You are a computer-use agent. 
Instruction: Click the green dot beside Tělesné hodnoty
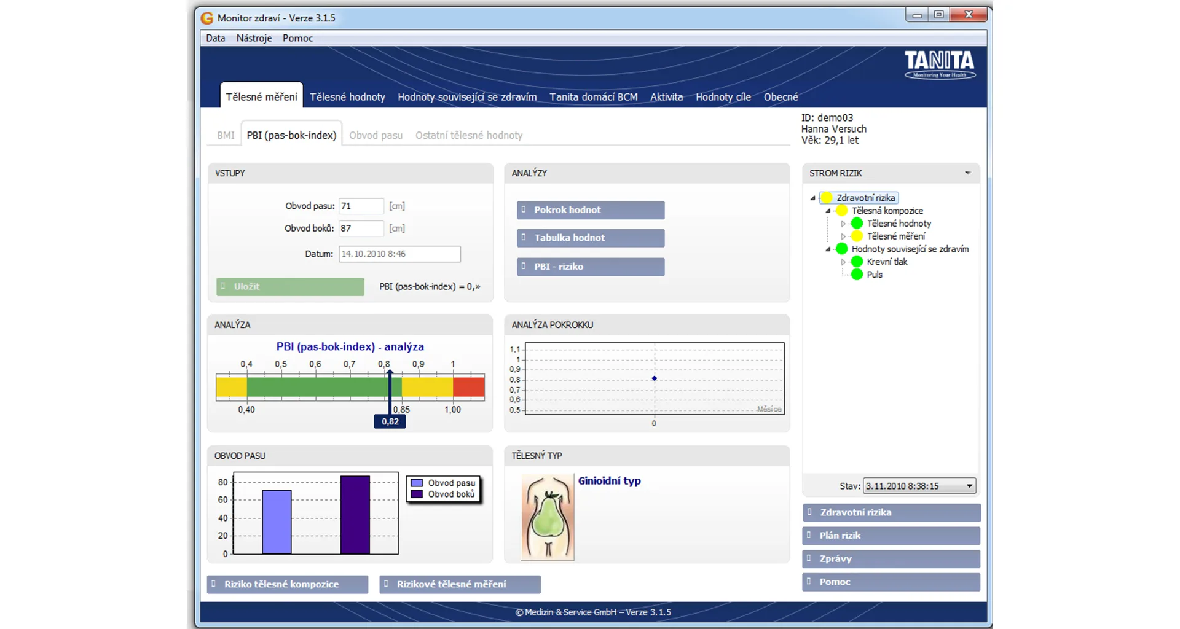(857, 224)
